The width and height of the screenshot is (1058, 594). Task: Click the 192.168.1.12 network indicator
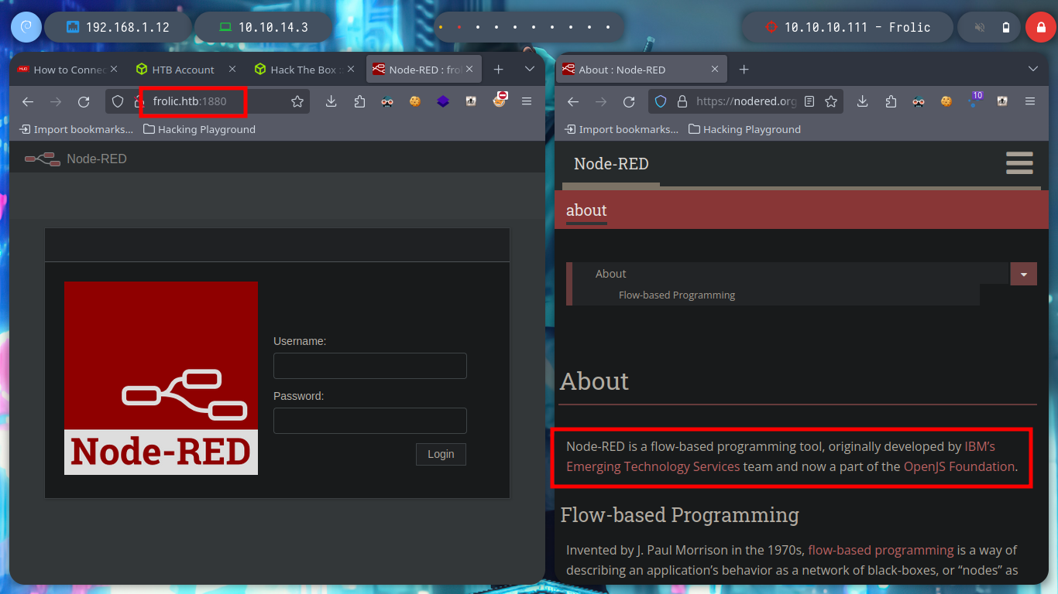[118, 27]
